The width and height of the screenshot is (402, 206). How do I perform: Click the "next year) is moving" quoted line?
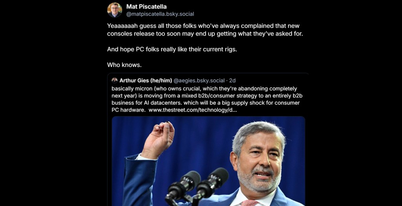(204, 96)
